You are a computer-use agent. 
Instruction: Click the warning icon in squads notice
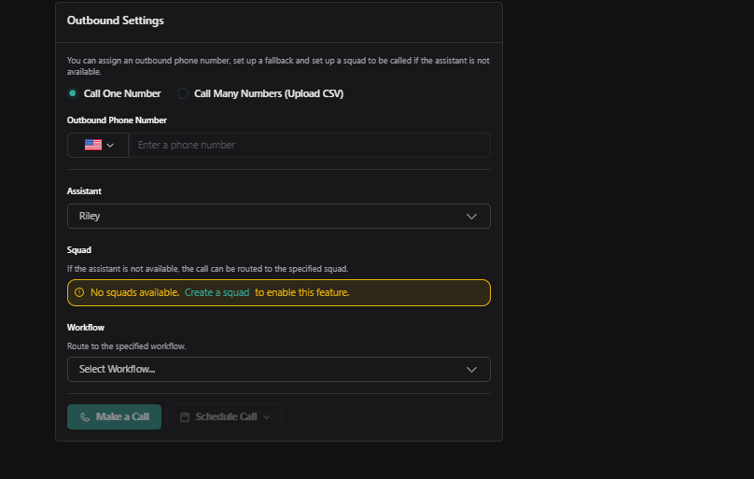coord(79,292)
